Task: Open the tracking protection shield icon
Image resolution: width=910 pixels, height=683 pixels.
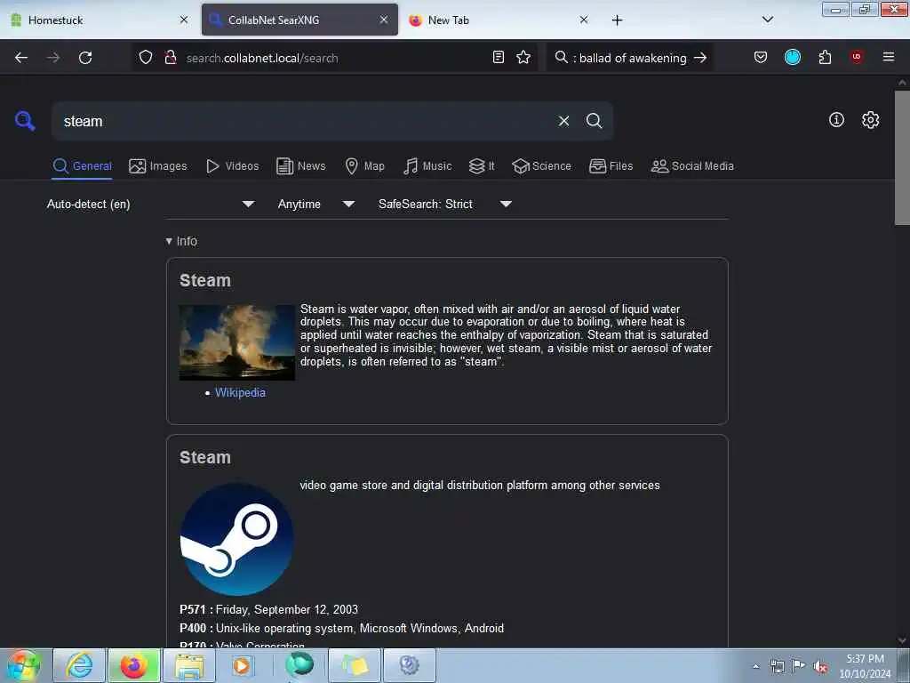Action: pos(146,58)
